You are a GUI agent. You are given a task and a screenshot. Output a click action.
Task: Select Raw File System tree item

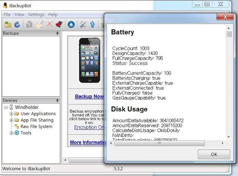point(36,126)
